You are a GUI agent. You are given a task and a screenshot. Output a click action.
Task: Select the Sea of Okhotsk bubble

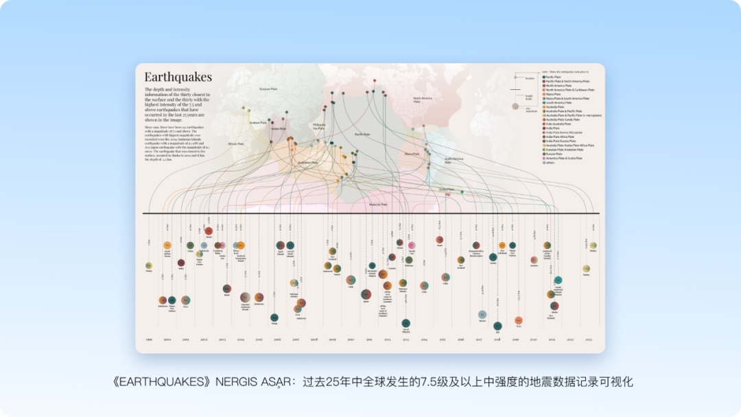tap(406, 323)
